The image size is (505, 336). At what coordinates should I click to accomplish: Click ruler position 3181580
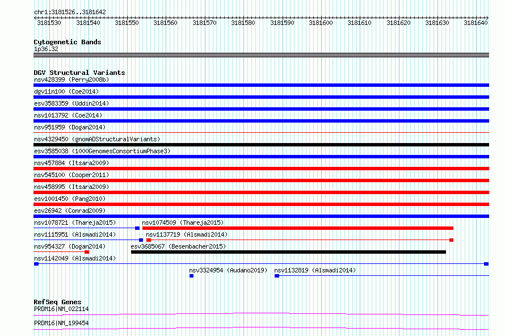click(x=243, y=23)
